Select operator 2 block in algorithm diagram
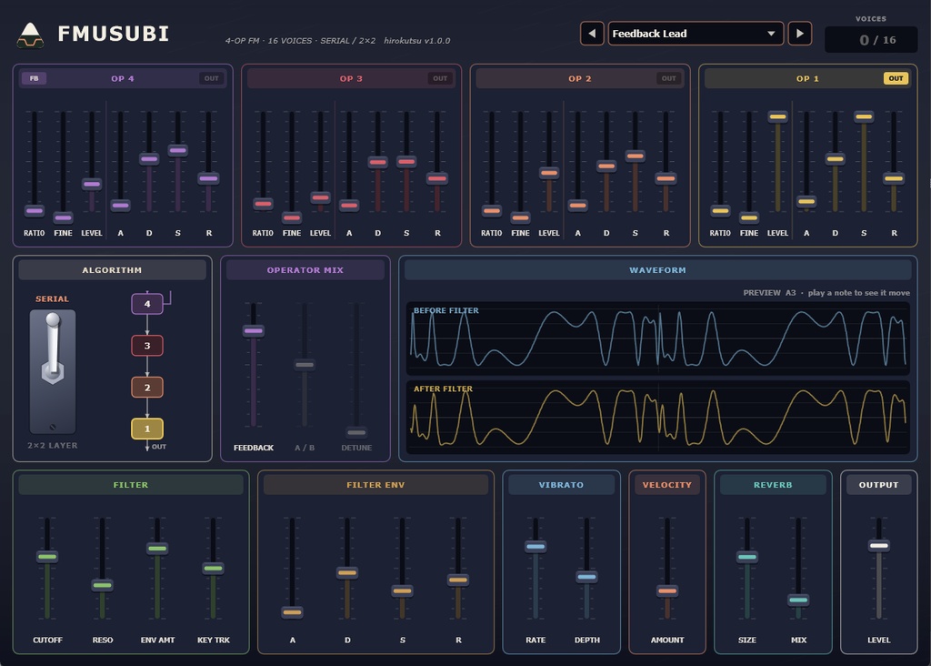The width and height of the screenshot is (931, 666). (147, 388)
